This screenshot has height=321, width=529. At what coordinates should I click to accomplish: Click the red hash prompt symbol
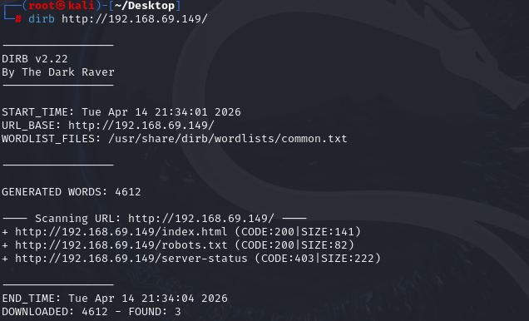point(18,19)
